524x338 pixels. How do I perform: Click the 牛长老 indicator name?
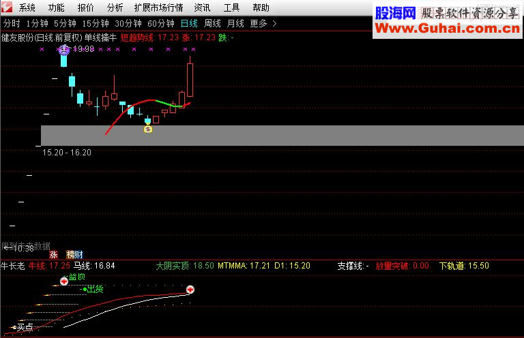[13, 266]
